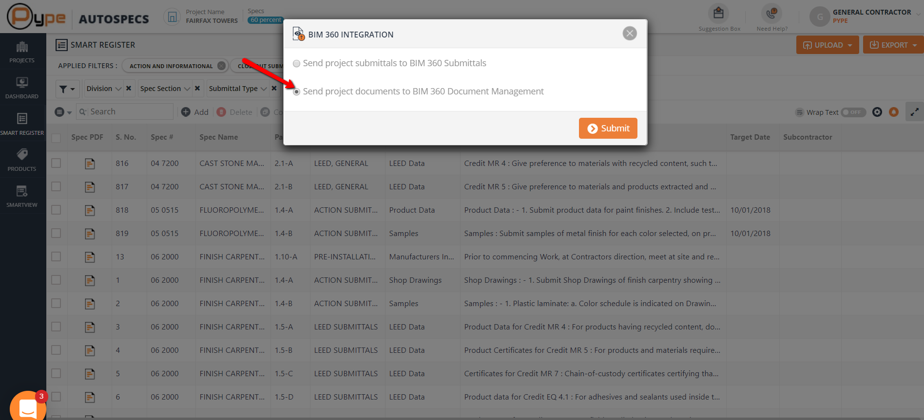924x420 pixels.
Task: Open the Spec PDF for S. No. 4
Action: click(90, 351)
